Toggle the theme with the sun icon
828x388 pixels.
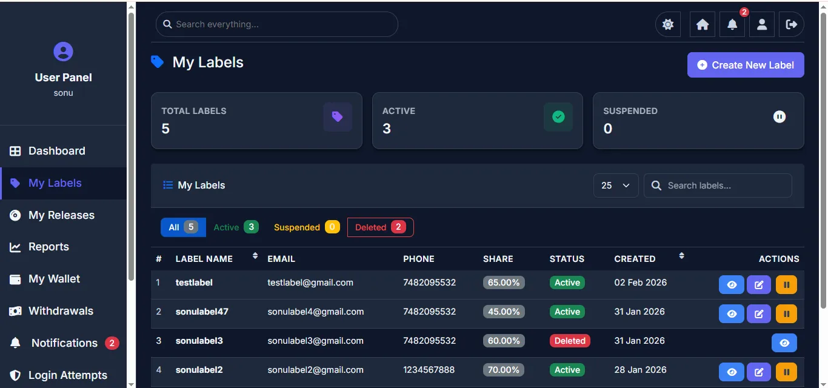pyautogui.click(x=668, y=25)
